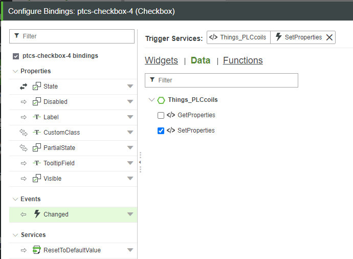The image size is (353, 259).
Task: Click the Things_PLCcoils trigger service chip
Action: 238,37
